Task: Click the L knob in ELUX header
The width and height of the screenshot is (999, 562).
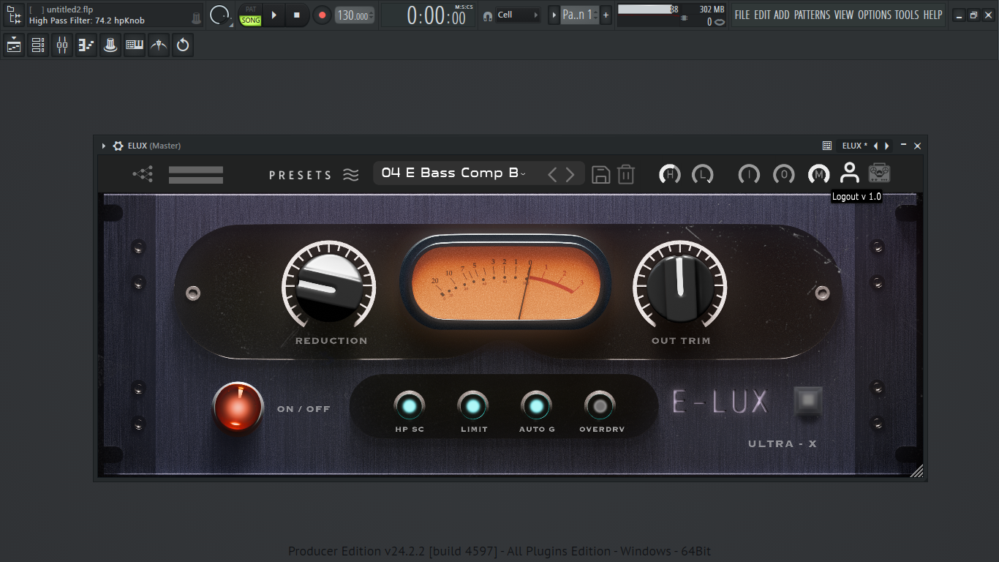Action: [703, 174]
